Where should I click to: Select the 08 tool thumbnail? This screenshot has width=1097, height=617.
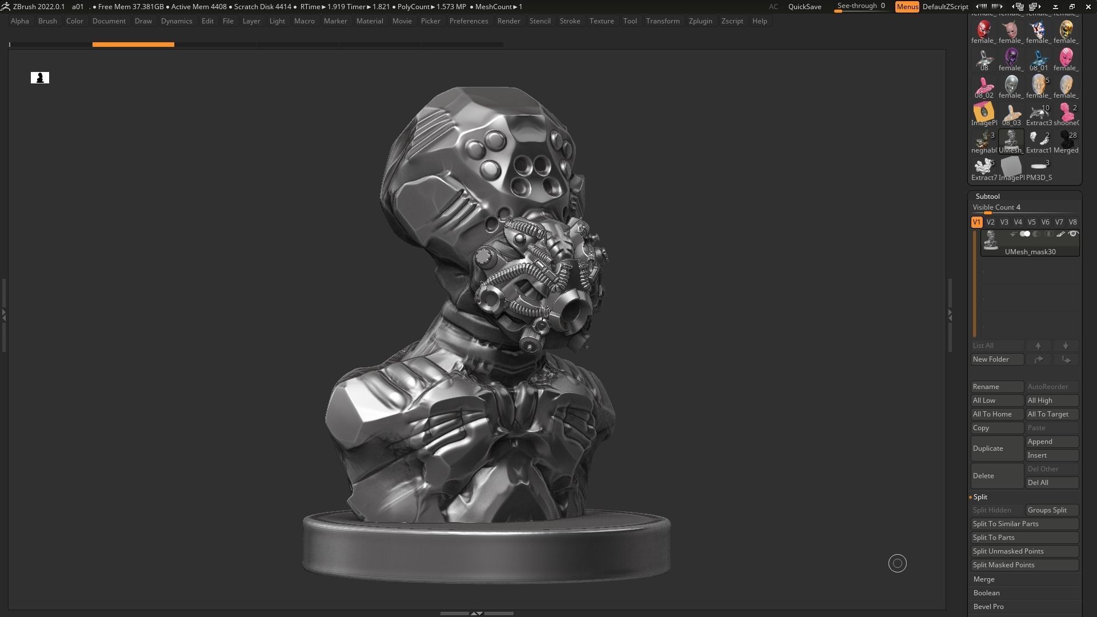coord(984,58)
